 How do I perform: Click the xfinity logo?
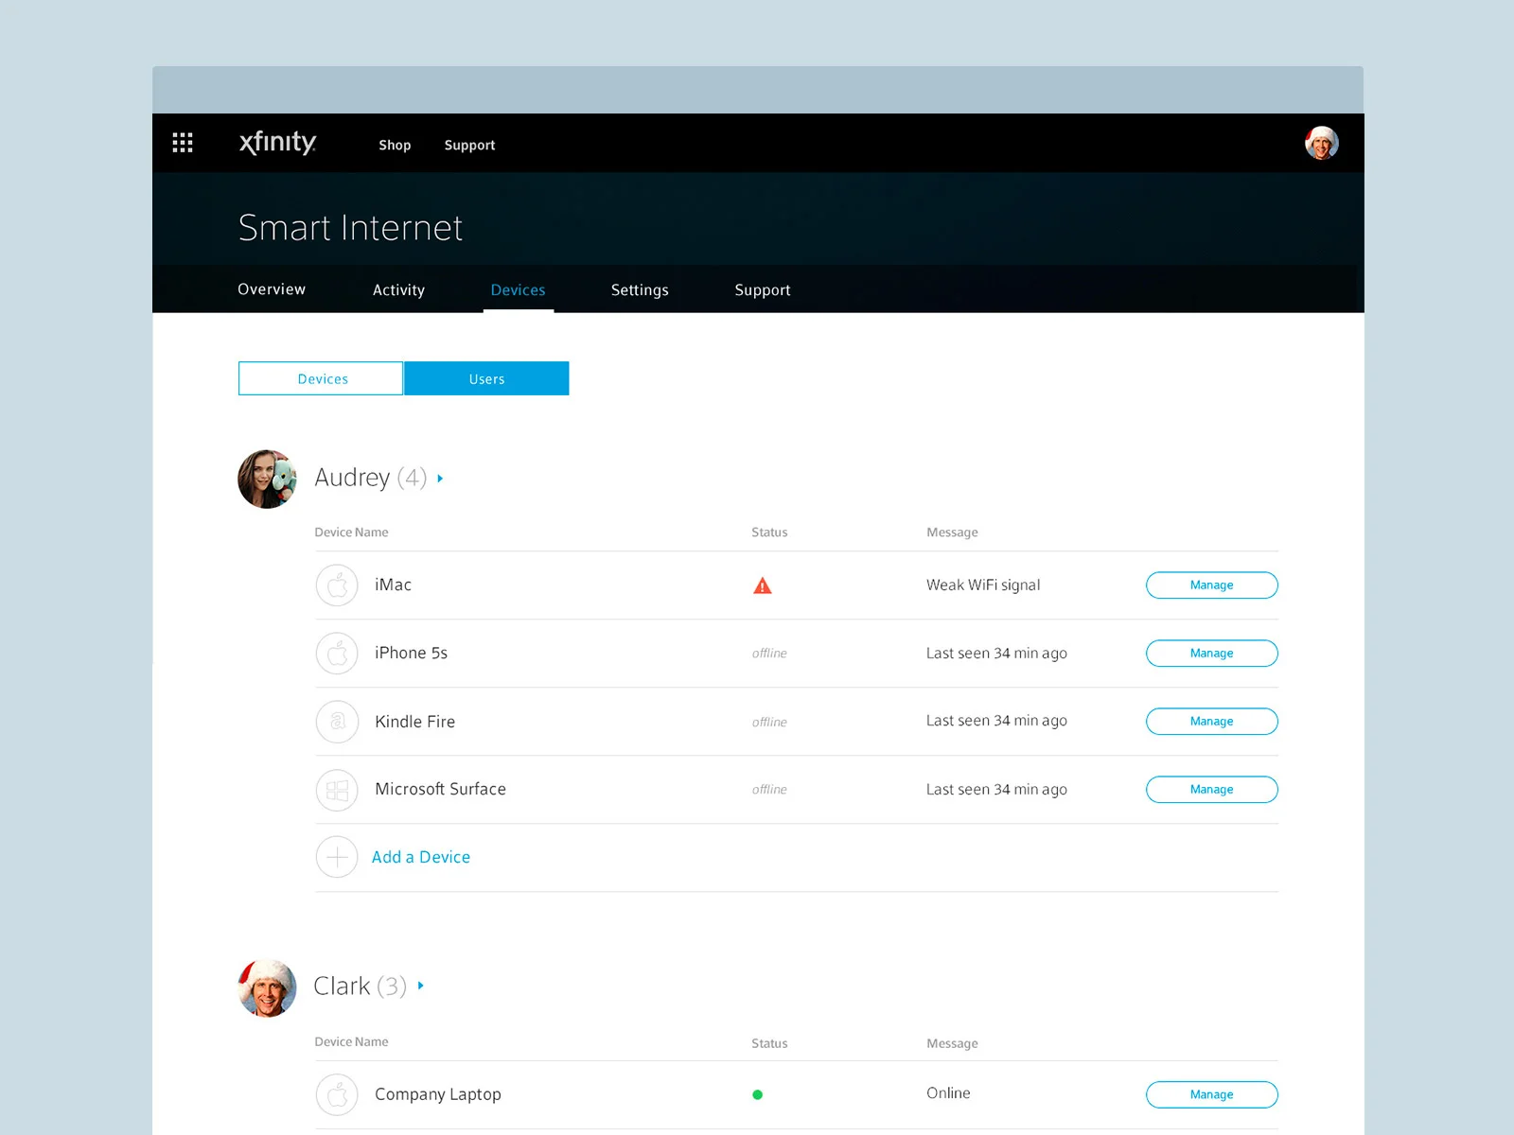(277, 143)
